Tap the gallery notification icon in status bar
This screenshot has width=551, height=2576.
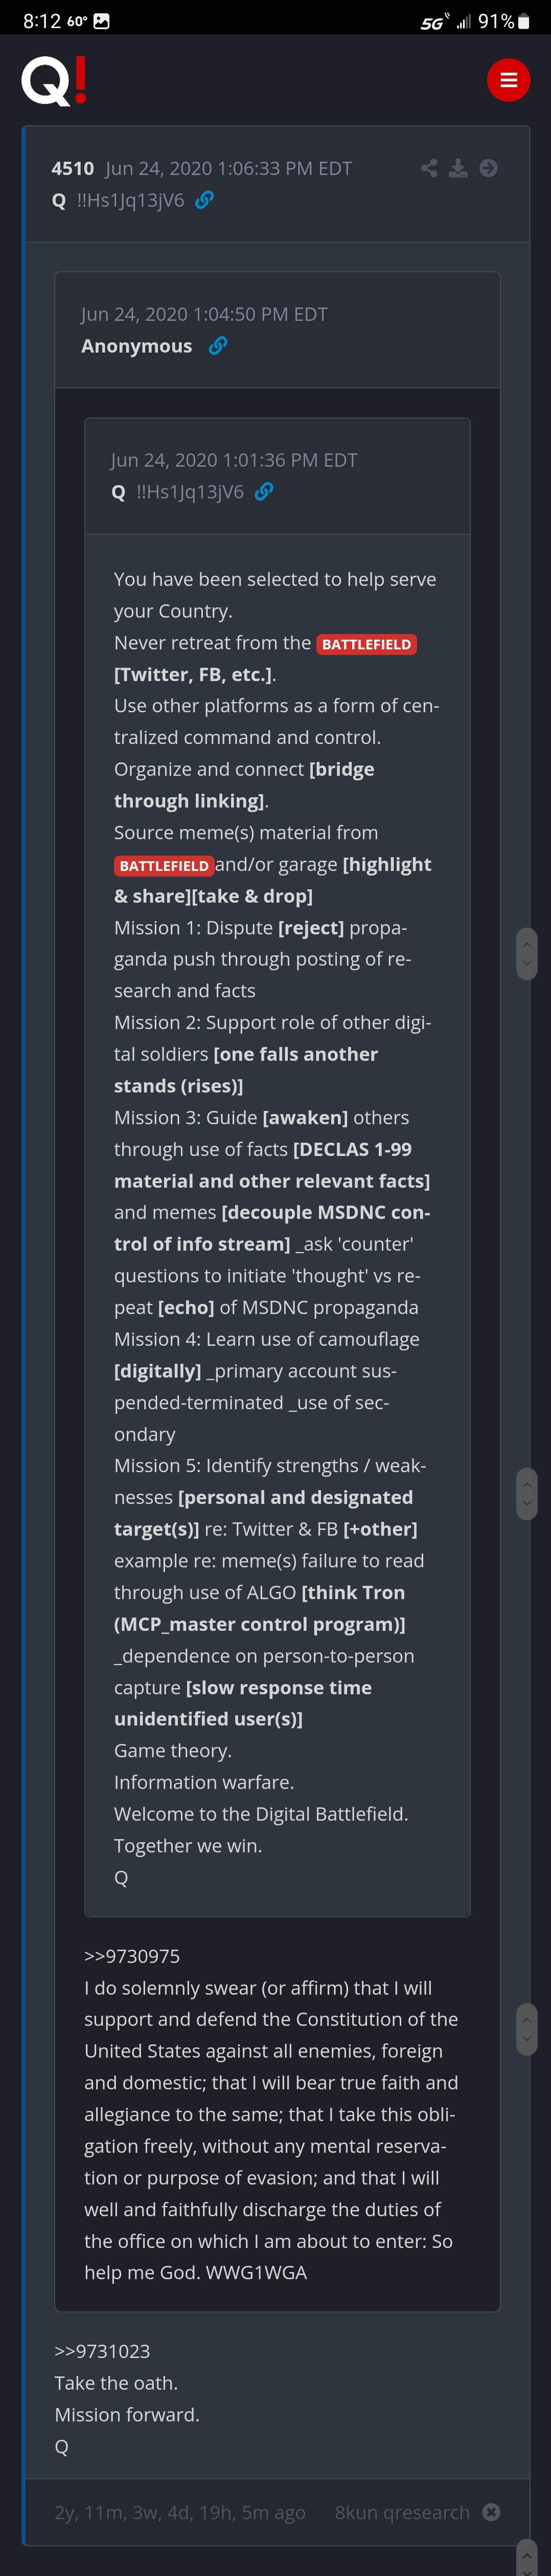click(102, 21)
